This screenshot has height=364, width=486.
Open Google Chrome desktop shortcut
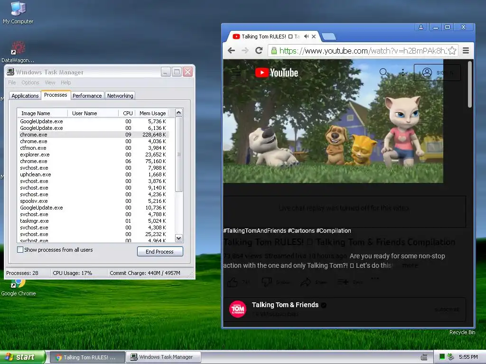pos(19,288)
